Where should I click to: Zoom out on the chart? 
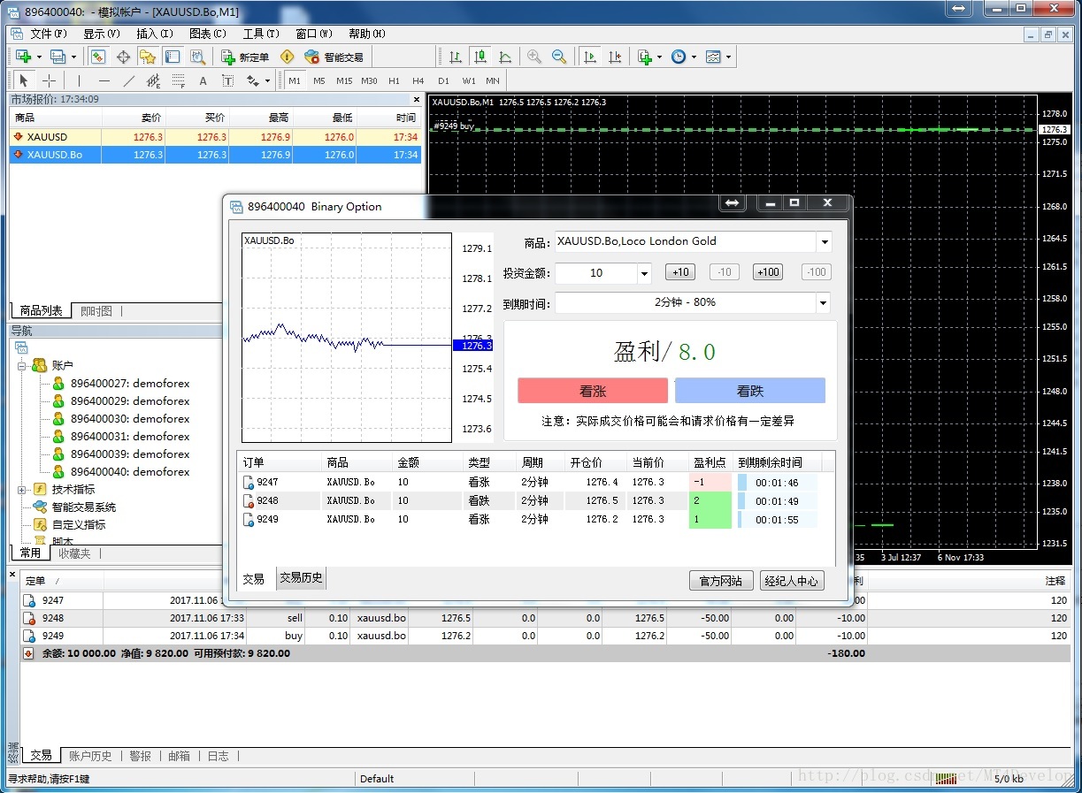click(559, 57)
